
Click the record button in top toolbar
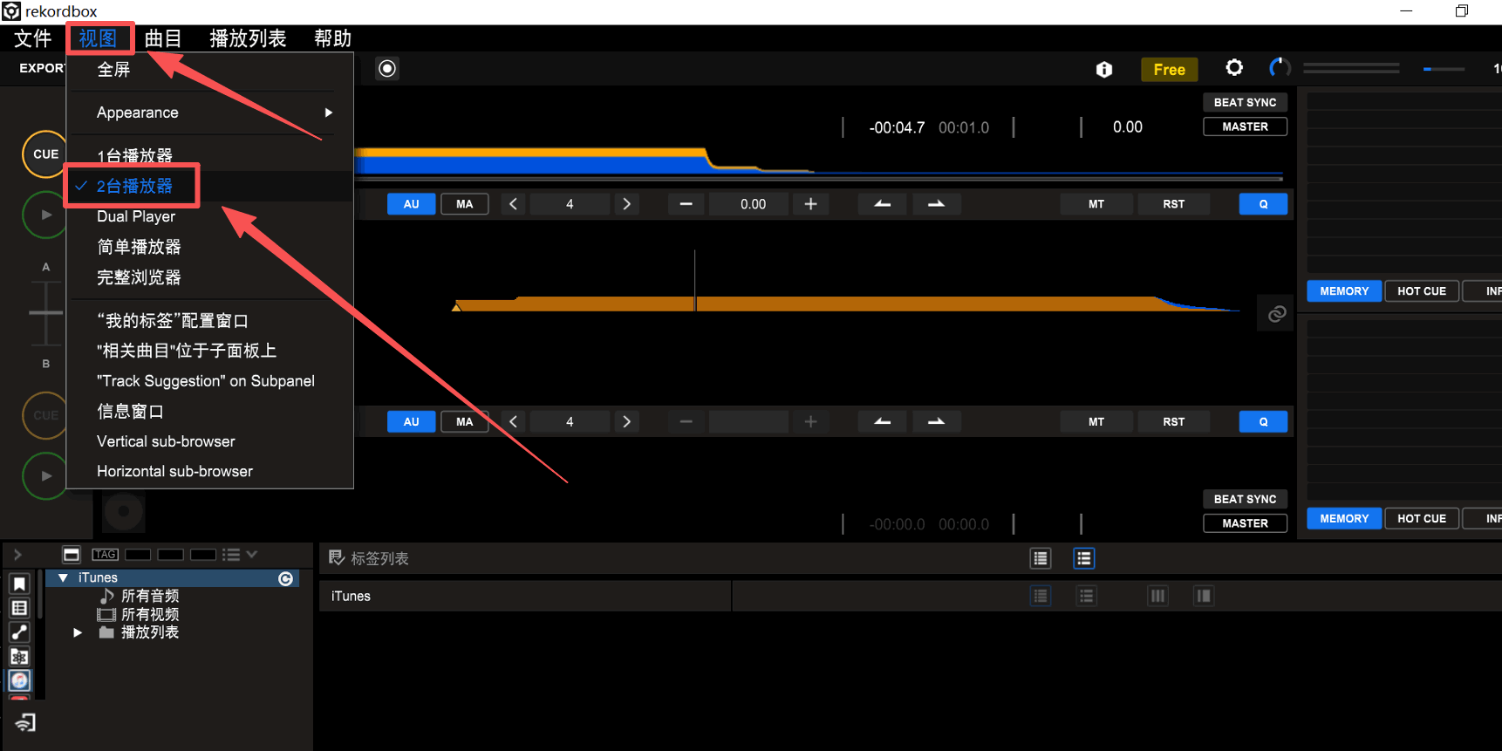click(x=387, y=69)
